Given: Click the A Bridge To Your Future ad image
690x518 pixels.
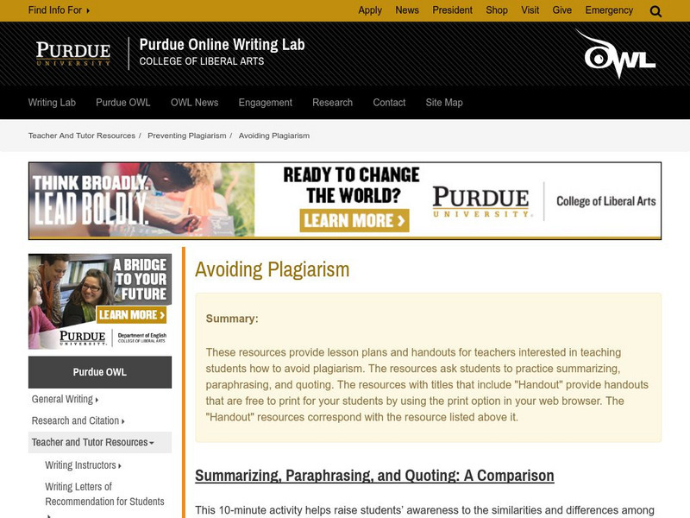Looking at the screenshot, I should tap(100, 301).
